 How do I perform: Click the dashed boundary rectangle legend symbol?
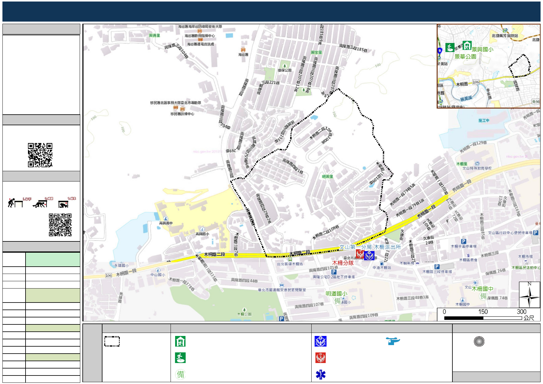click(112, 341)
